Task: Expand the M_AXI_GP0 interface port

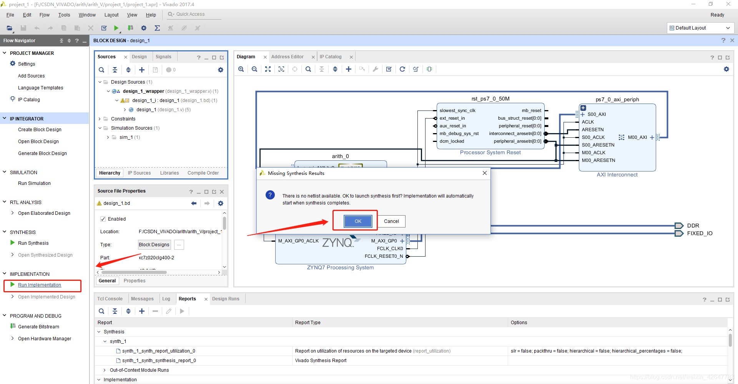Action: (402, 241)
